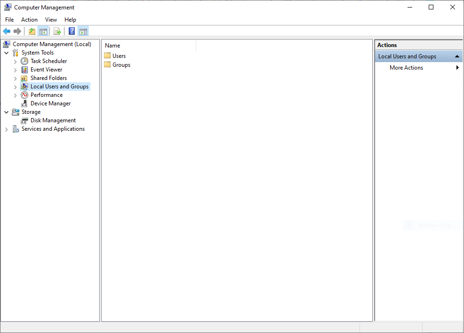This screenshot has width=464, height=333.
Task: Click the More Actions link
Action: pos(406,67)
